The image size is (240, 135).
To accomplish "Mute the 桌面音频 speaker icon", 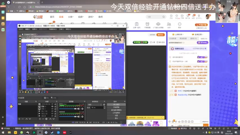I will 79,117.
